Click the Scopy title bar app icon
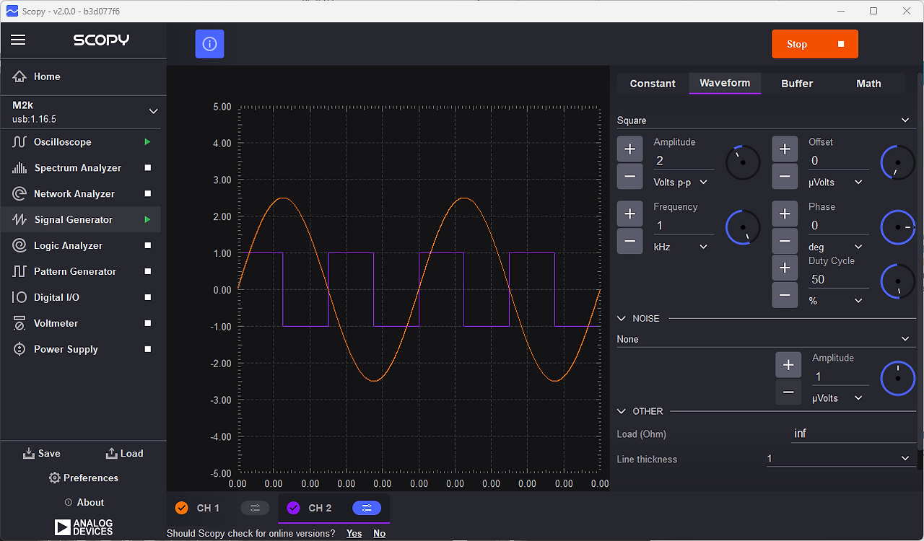924x541 pixels. [x=12, y=11]
